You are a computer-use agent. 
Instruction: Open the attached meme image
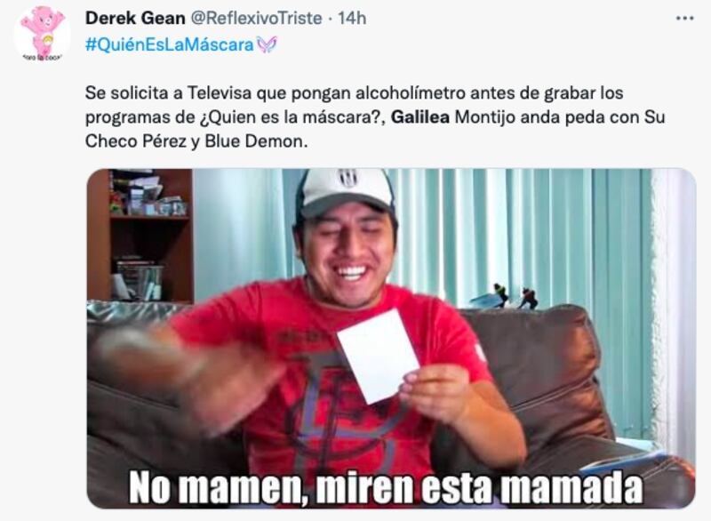pyautogui.click(x=391, y=338)
